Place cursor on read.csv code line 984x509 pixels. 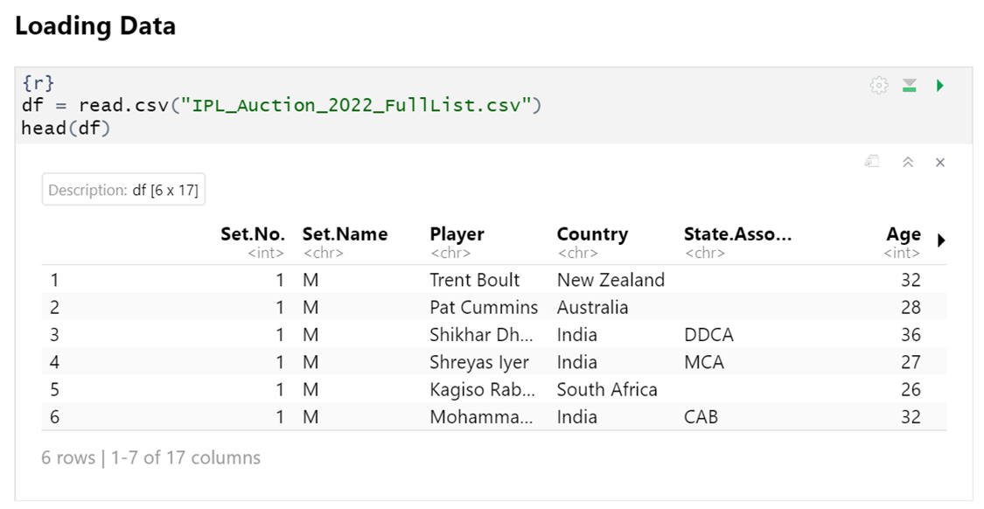[280, 106]
